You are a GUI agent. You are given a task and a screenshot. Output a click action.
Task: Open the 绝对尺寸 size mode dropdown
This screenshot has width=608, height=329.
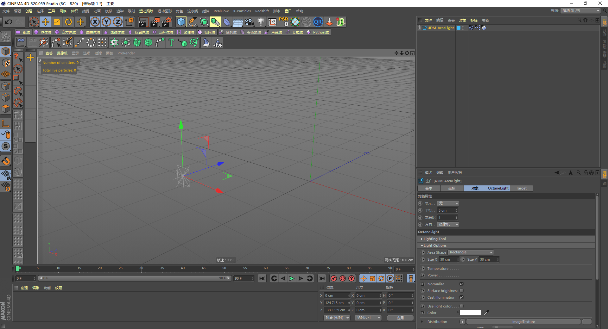click(x=368, y=318)
